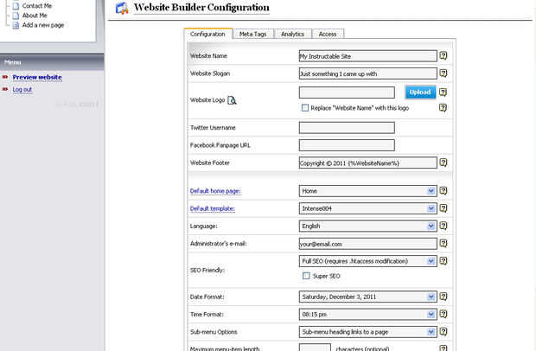
Task: Click the Preview website link
Action: tap(37, 77)
